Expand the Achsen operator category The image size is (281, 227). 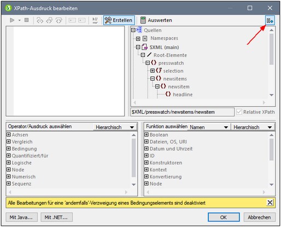(x=9, y=135)
